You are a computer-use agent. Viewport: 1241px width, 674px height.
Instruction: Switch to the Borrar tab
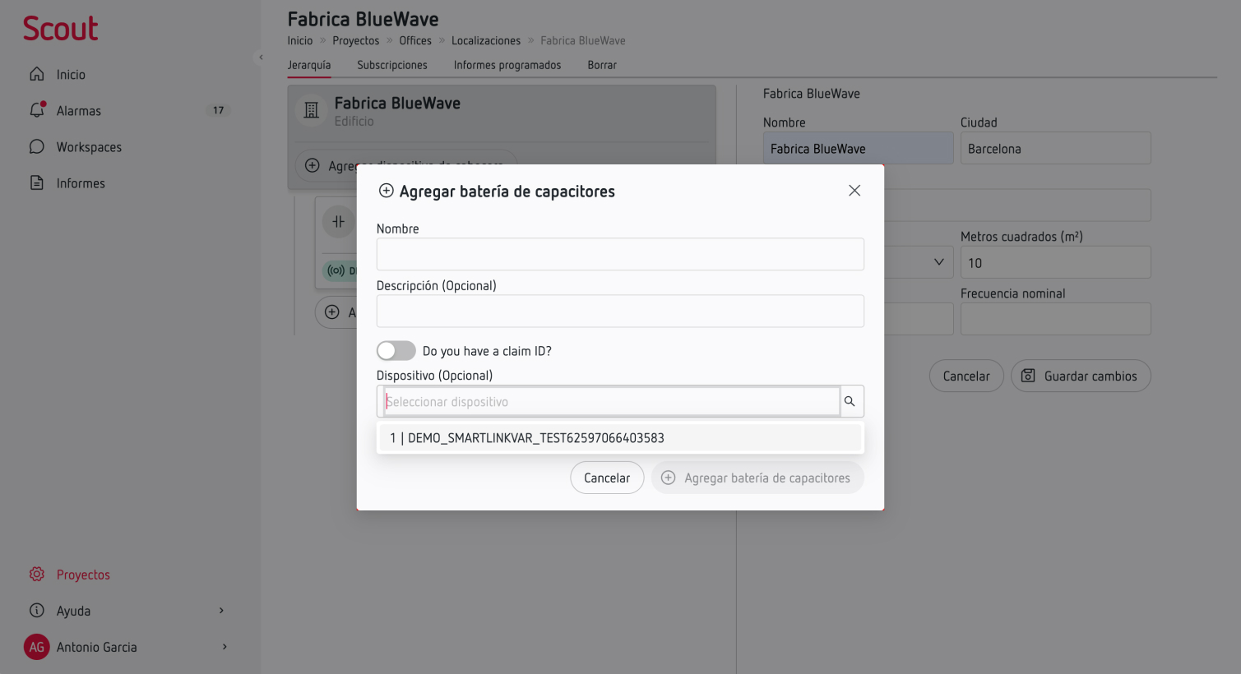[x=602, y=65]
